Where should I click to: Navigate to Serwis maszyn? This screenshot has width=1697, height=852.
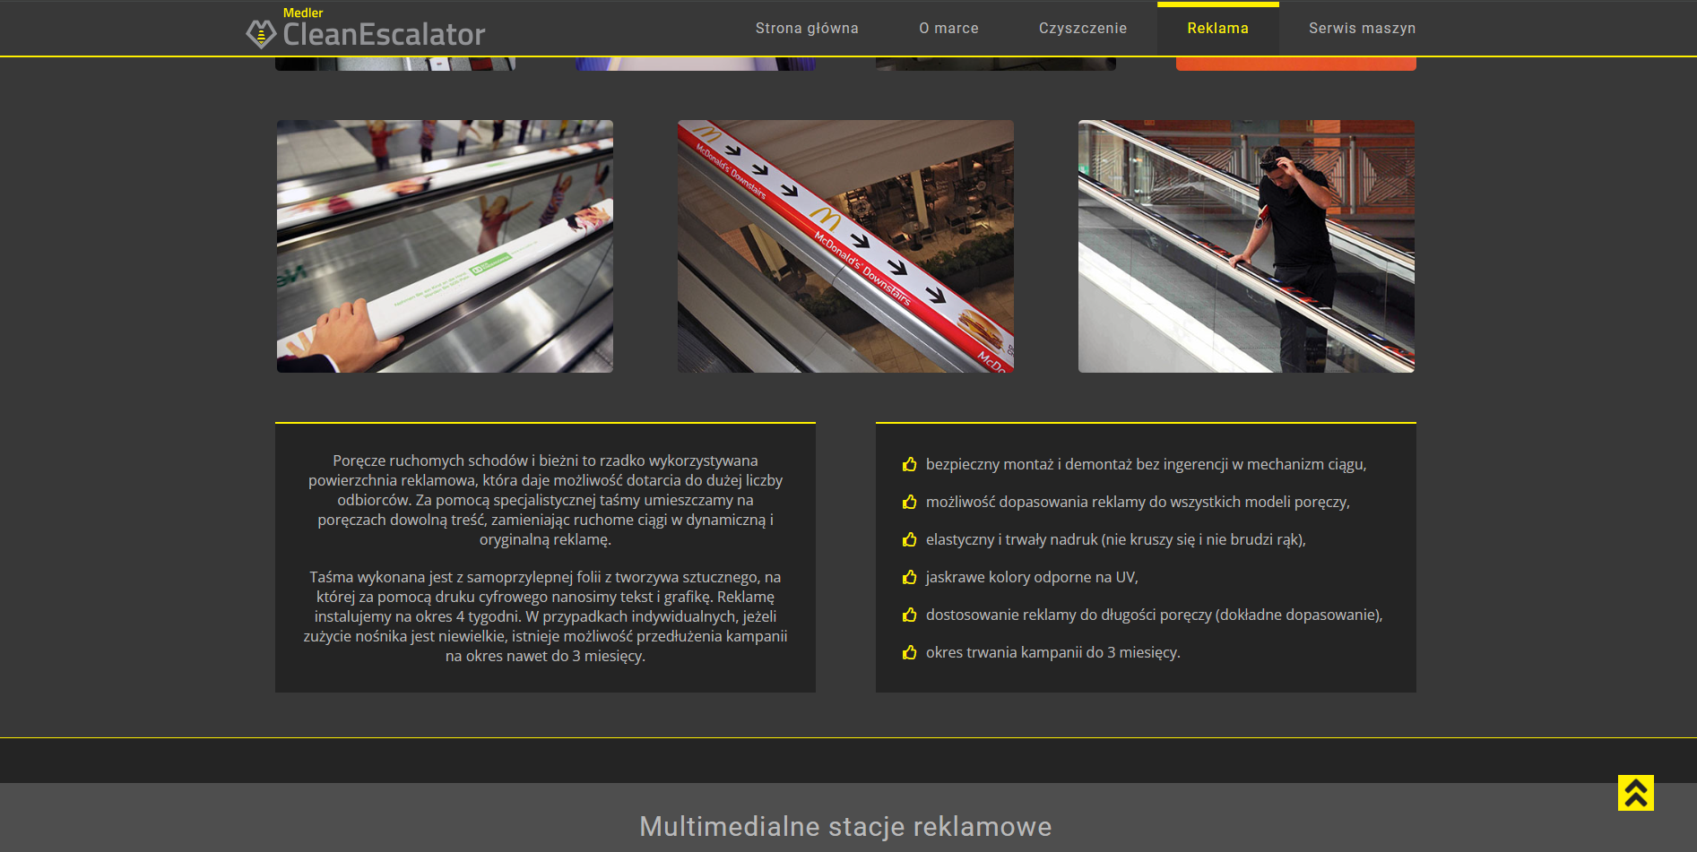coord(1362,29)
